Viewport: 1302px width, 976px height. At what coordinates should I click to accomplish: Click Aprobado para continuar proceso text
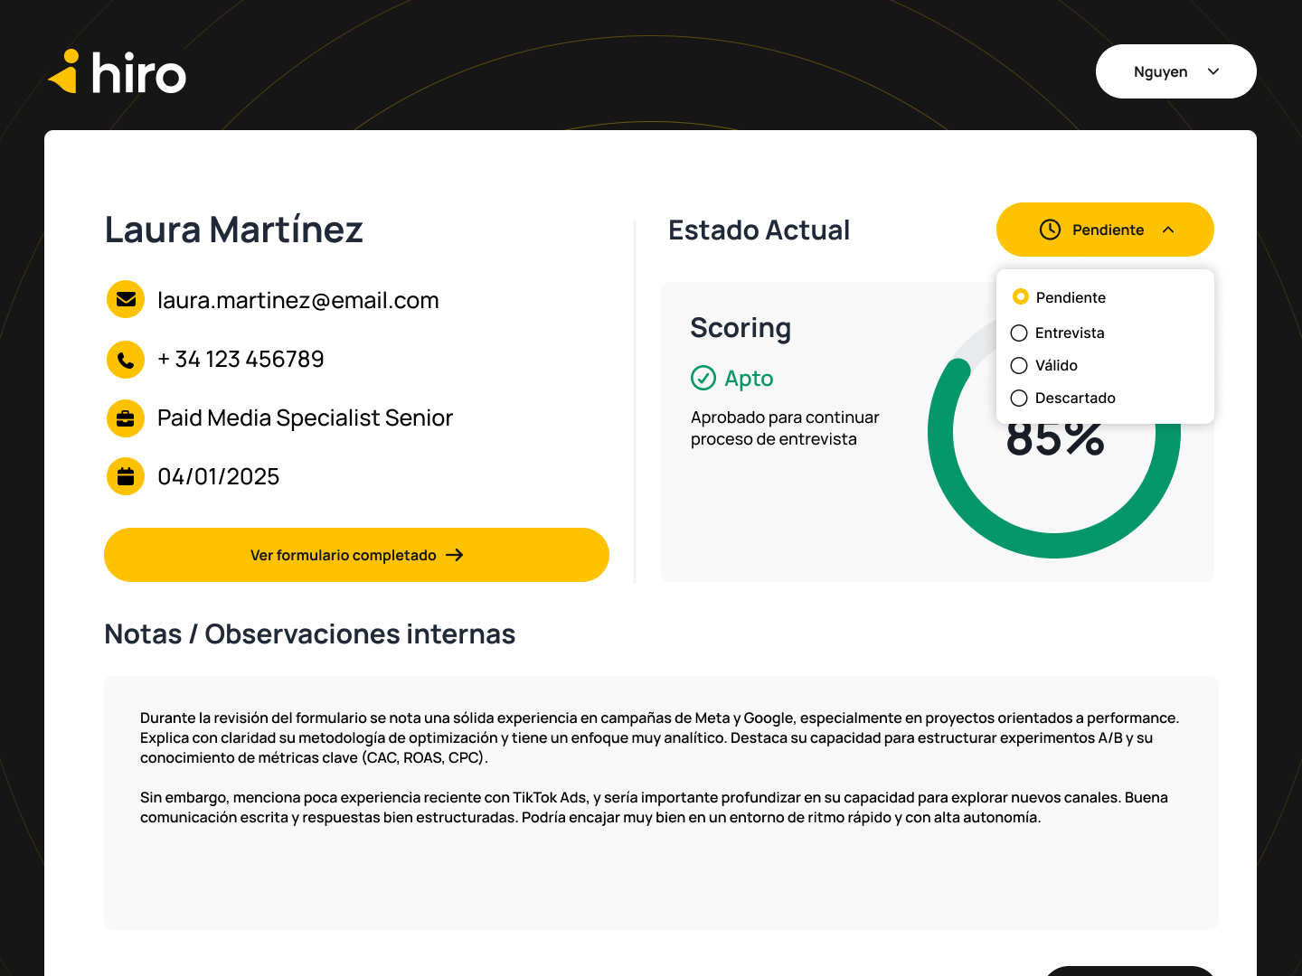(785, 428)
